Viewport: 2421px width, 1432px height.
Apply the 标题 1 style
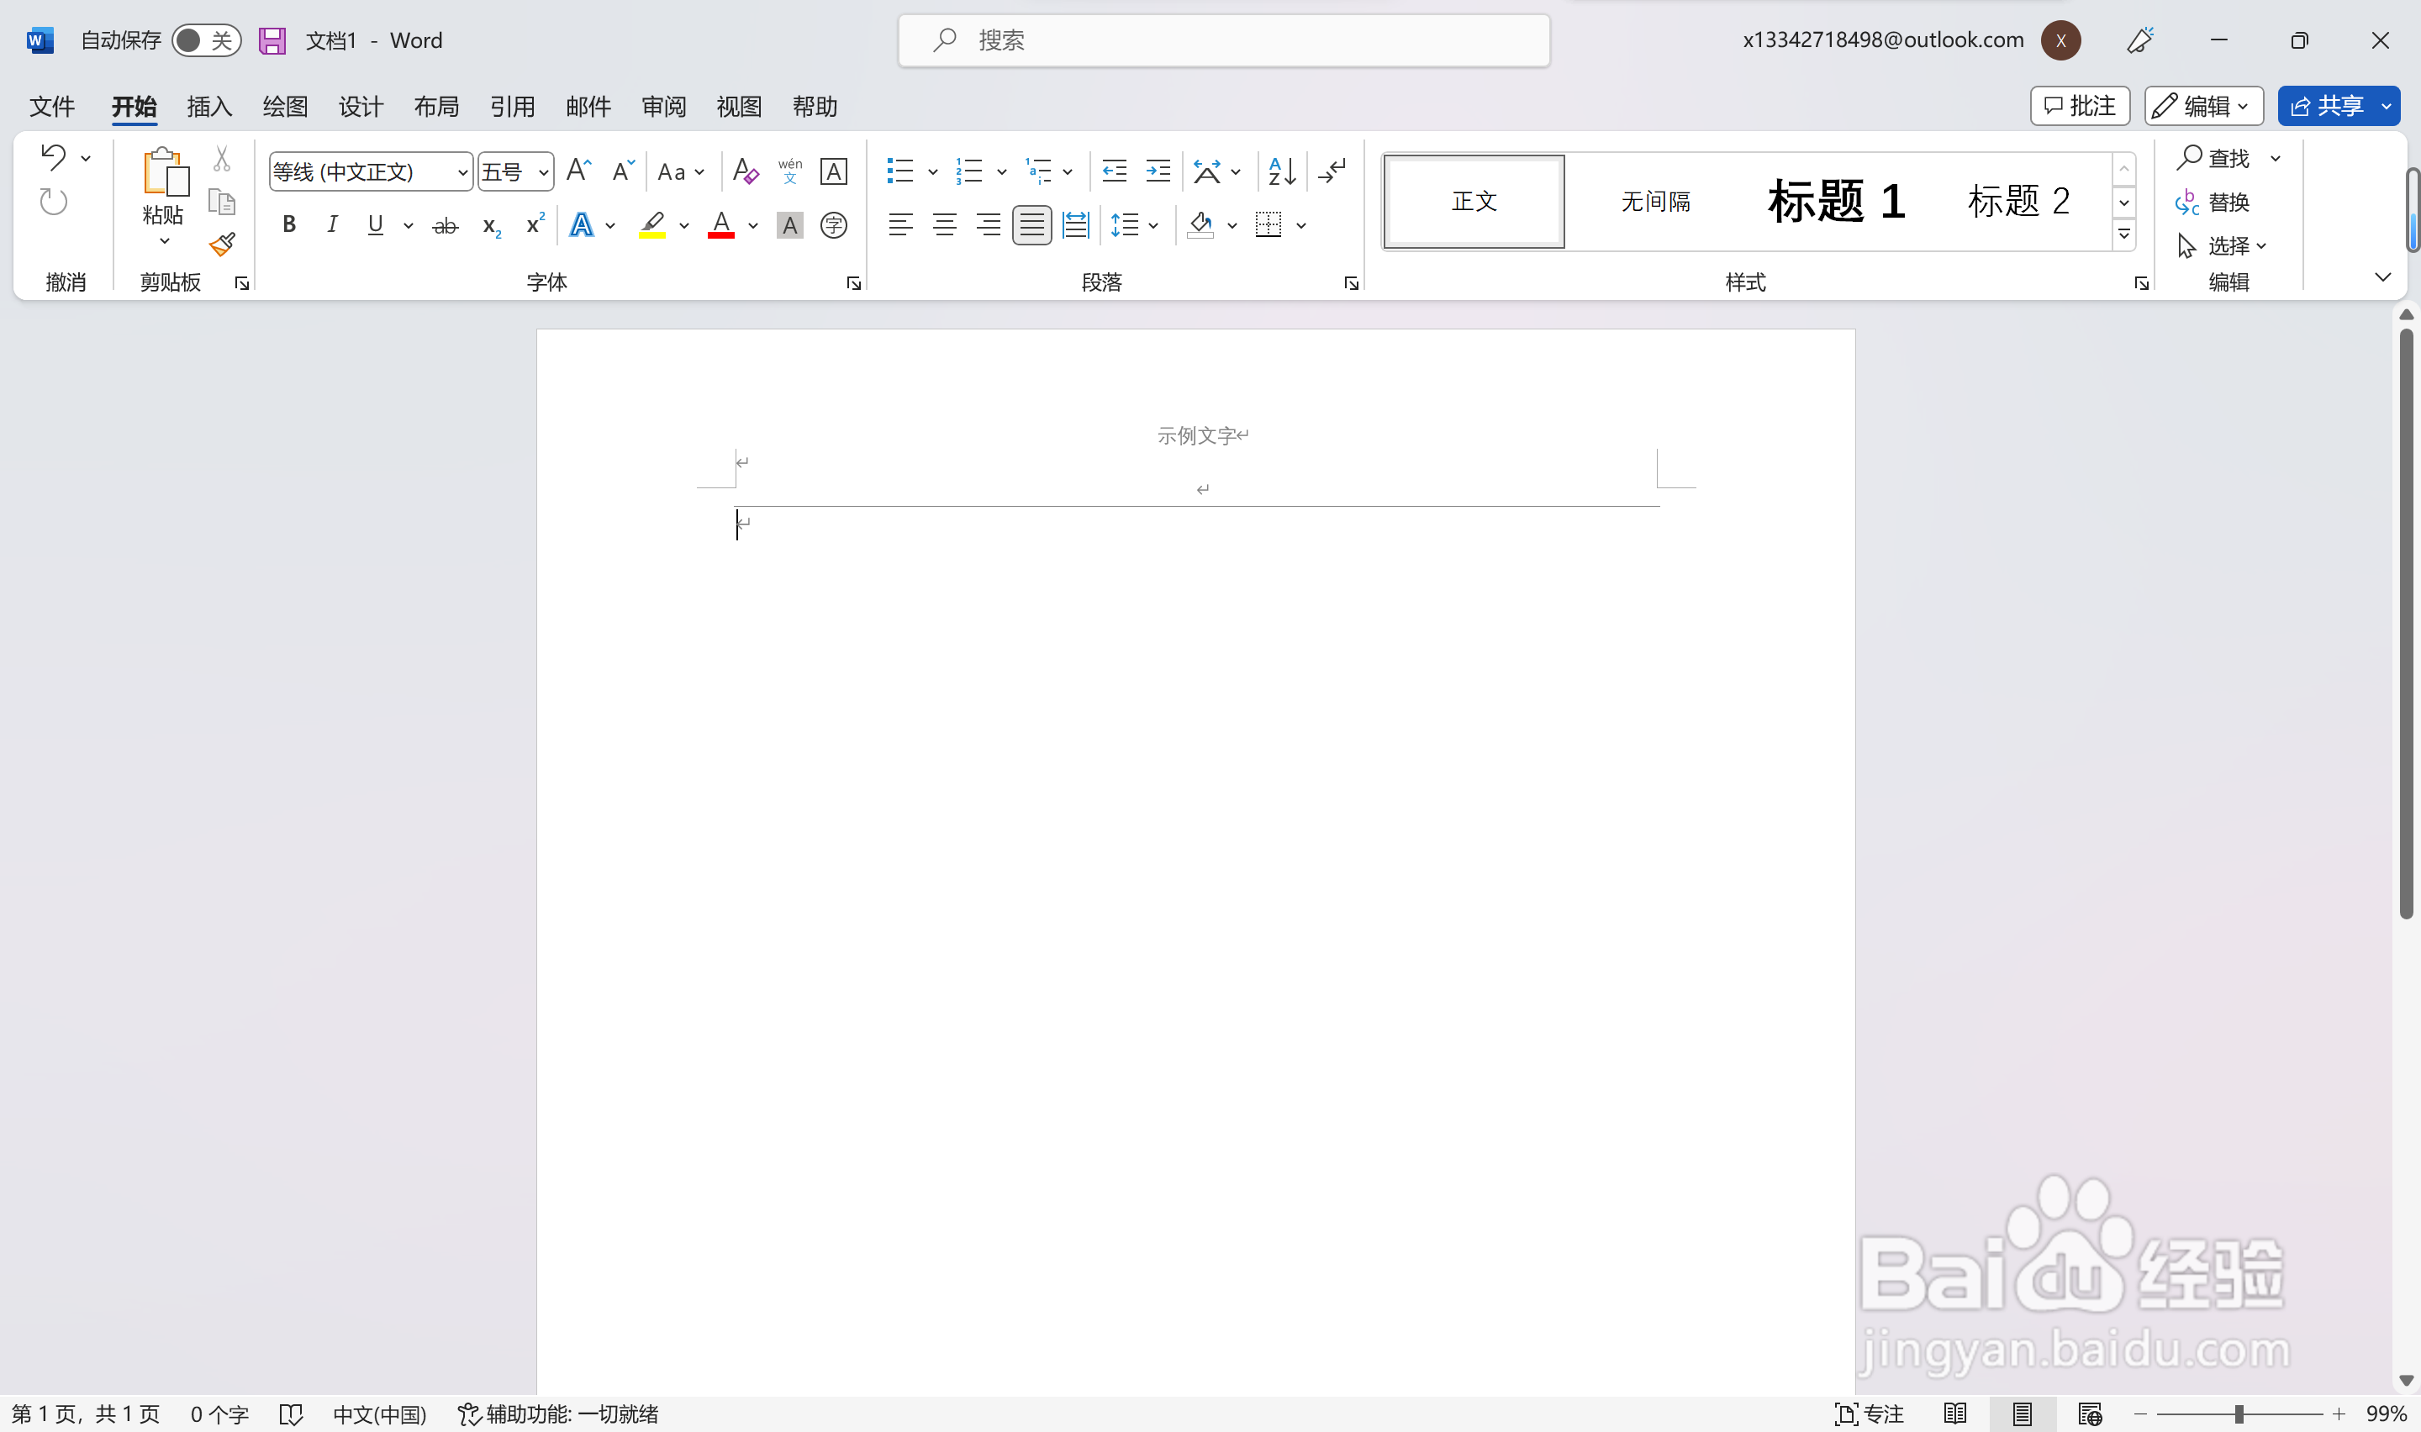click(1836, 201)
